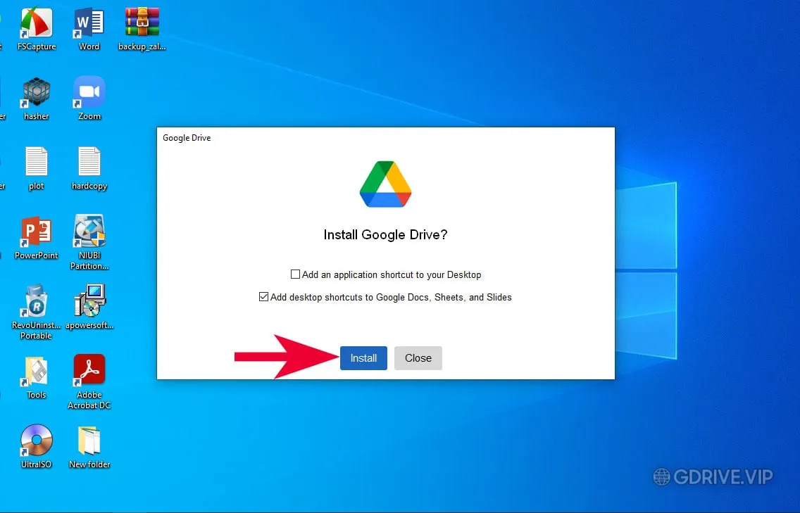Launch Adobe Acrobat DC
The image size is (800, 513).
pyautogui.click(x=89, y=369)
